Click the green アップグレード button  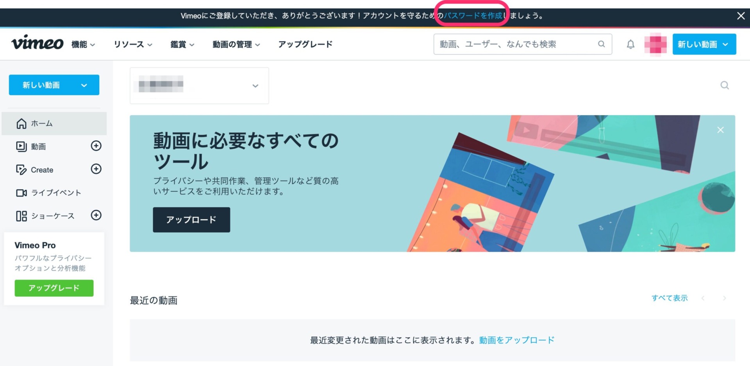tap(54, 288)
